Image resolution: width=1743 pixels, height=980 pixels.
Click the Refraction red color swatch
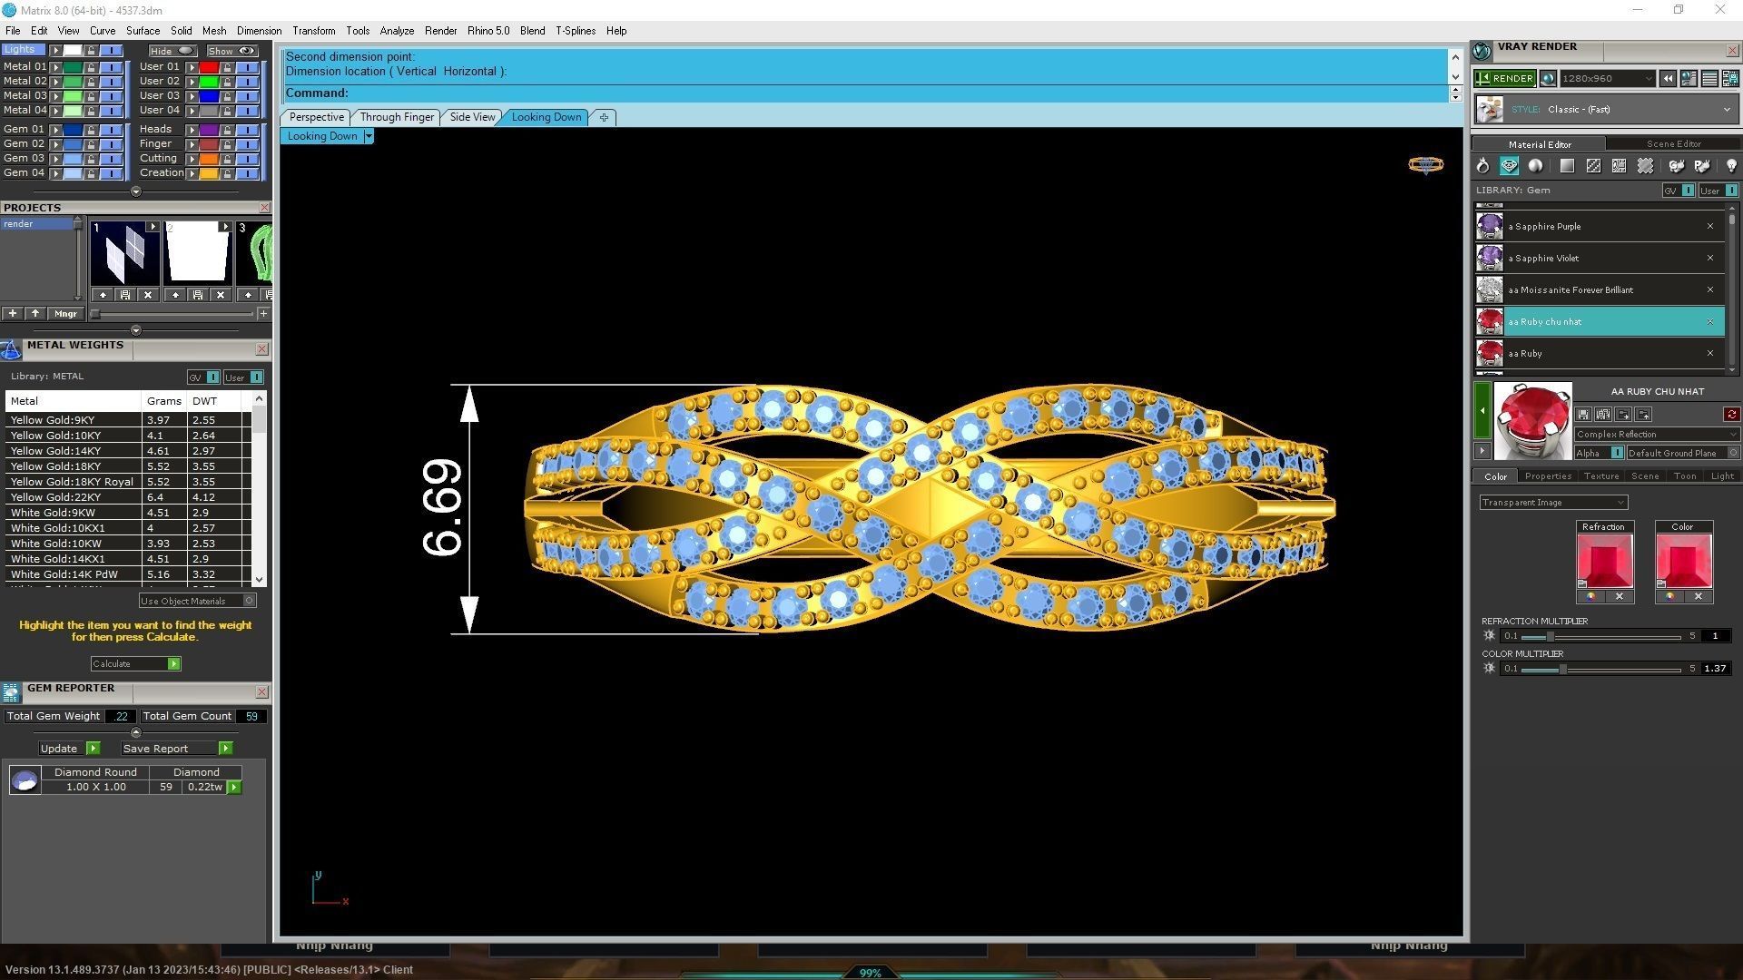[x=1604, y=561]
